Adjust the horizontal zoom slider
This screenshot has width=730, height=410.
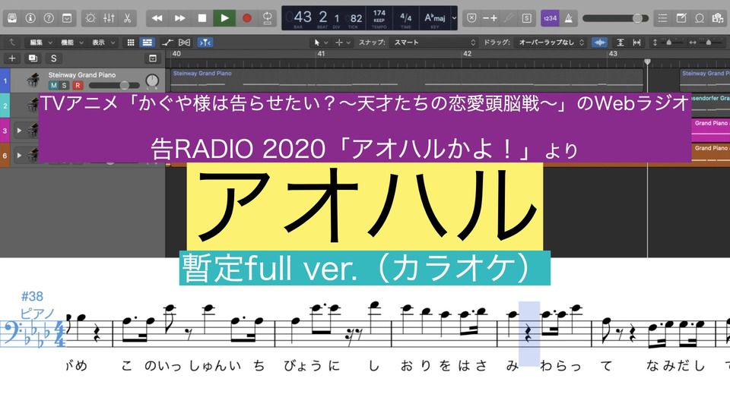point(708,43)
